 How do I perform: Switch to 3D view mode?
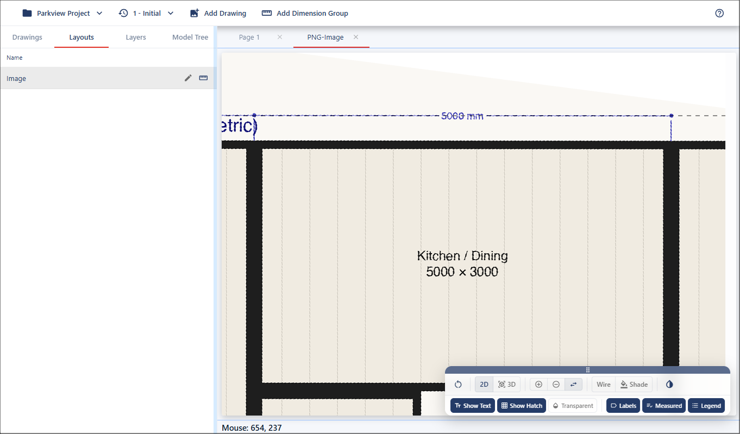pyautogui.click(x=507, y=385)
